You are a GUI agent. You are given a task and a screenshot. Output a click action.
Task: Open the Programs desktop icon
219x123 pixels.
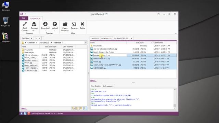click(6, 37)
